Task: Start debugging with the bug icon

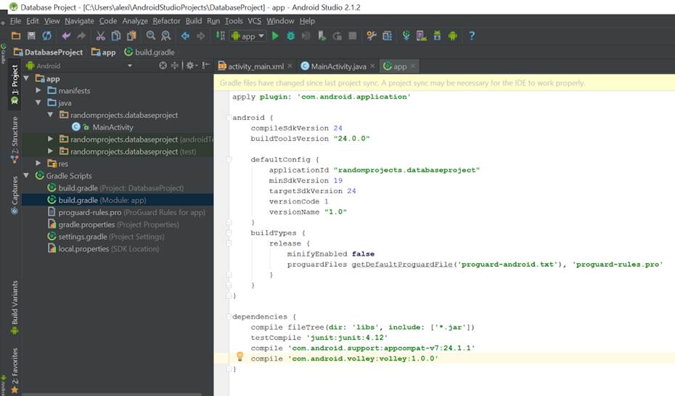Action: [290, 36]
